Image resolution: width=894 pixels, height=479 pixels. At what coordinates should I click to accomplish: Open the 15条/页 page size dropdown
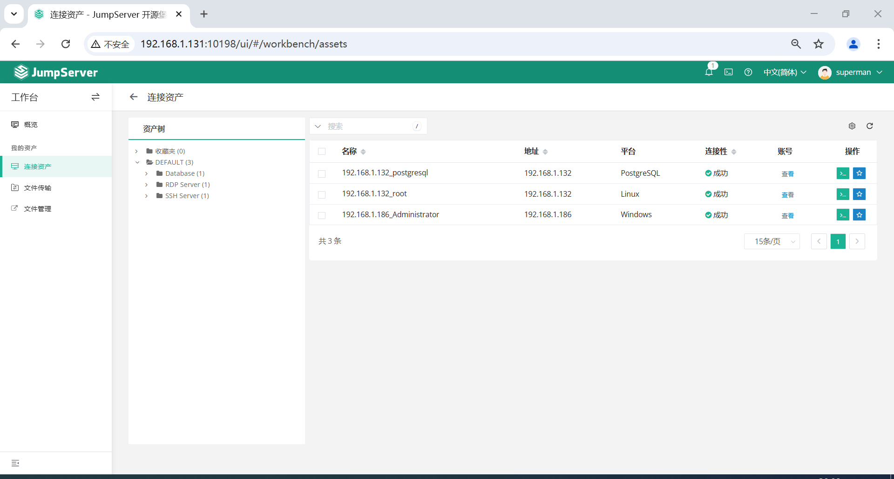pyautogui.click(x=772, y=241)
